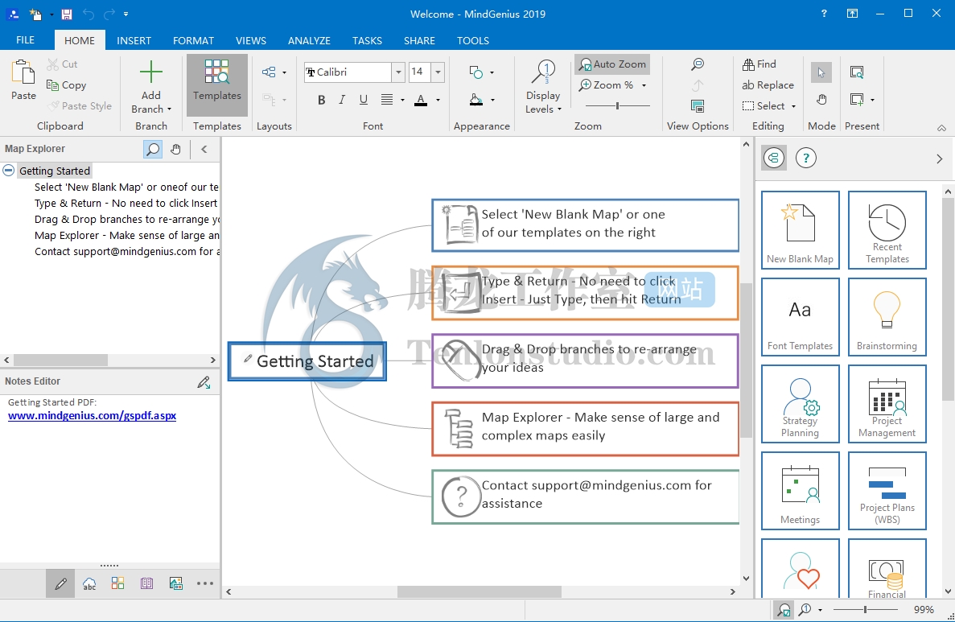Click the question mark help icon in right pane
Viewport: 955px width, 622px height.
[806, 159]
